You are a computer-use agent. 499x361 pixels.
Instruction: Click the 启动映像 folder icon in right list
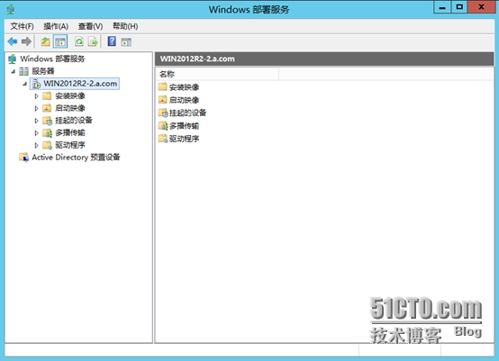tap(163, 100)
